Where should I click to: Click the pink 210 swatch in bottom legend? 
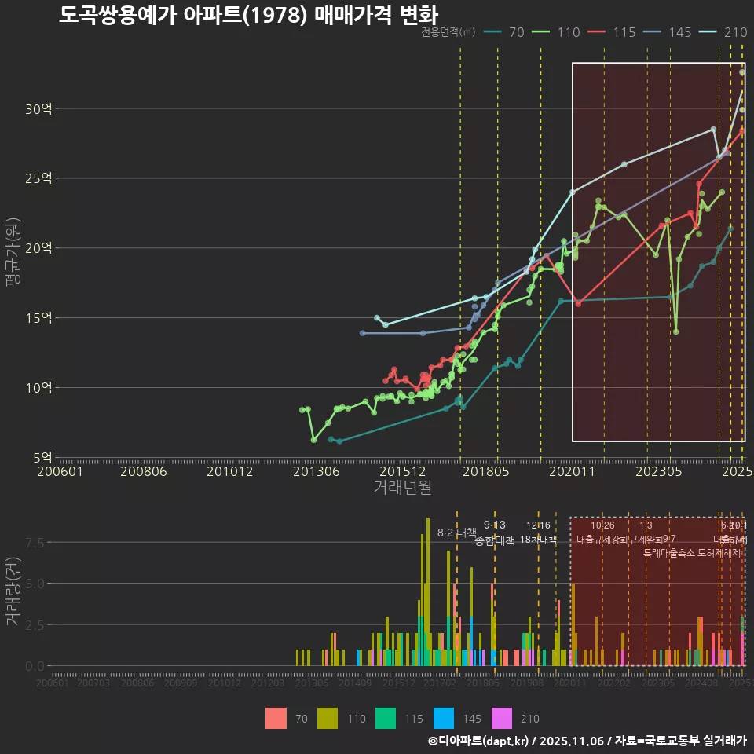(x=502, y=718)
